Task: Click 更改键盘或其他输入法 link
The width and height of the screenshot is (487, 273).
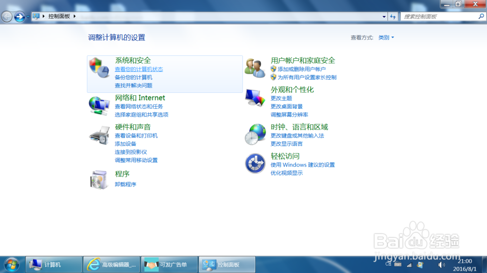Action: point(297,136)
